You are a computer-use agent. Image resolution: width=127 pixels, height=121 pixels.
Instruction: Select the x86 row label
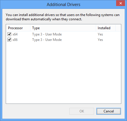click(x=15, y=40)
